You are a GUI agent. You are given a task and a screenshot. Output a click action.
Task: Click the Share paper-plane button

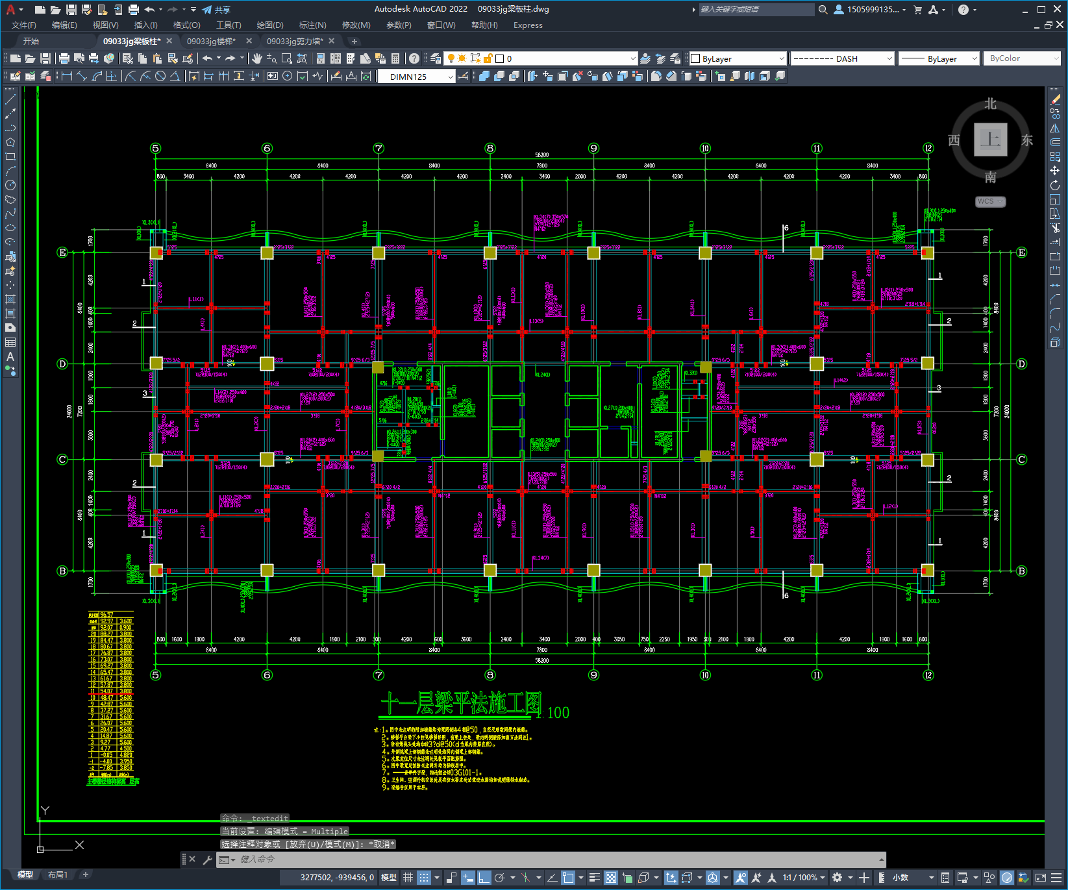pos(216,10)
